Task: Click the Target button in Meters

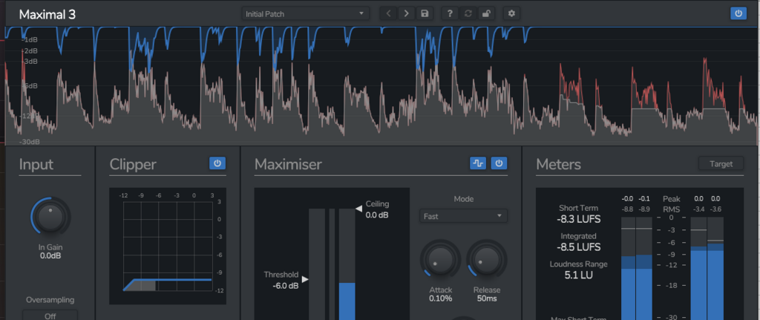Action: pos(721,164)
